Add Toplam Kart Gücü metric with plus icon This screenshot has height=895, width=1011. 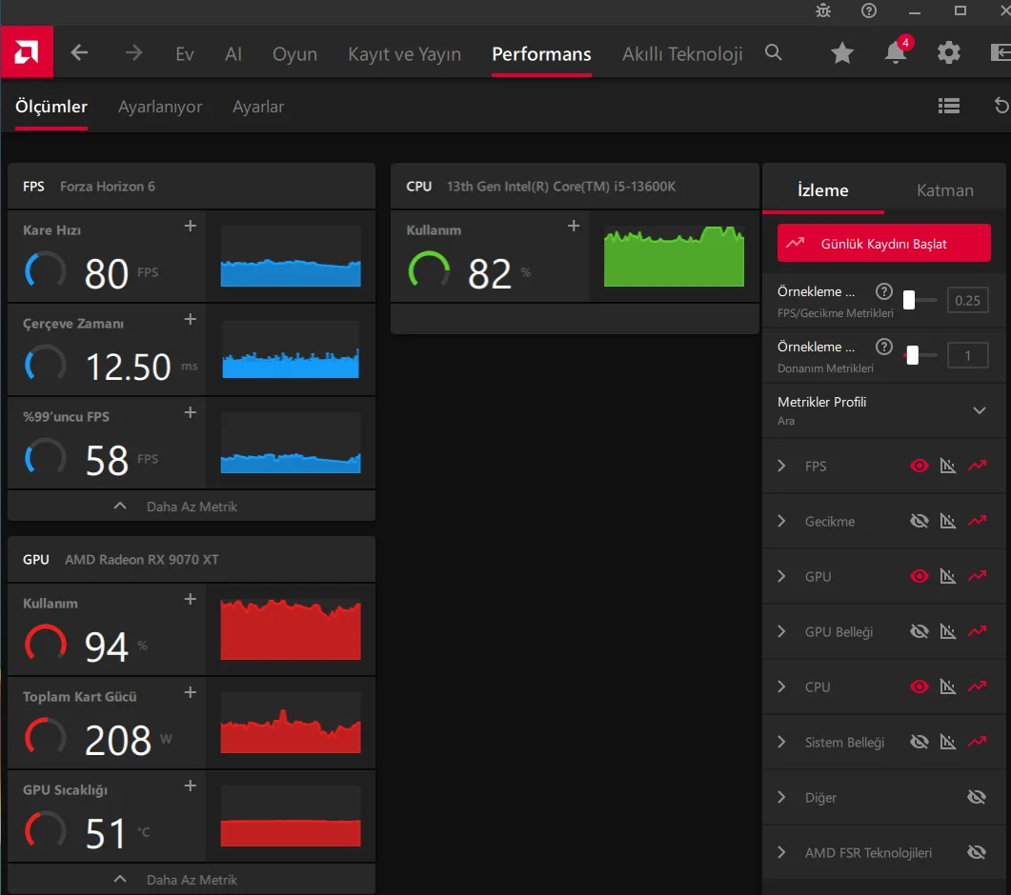pos(191,693)
